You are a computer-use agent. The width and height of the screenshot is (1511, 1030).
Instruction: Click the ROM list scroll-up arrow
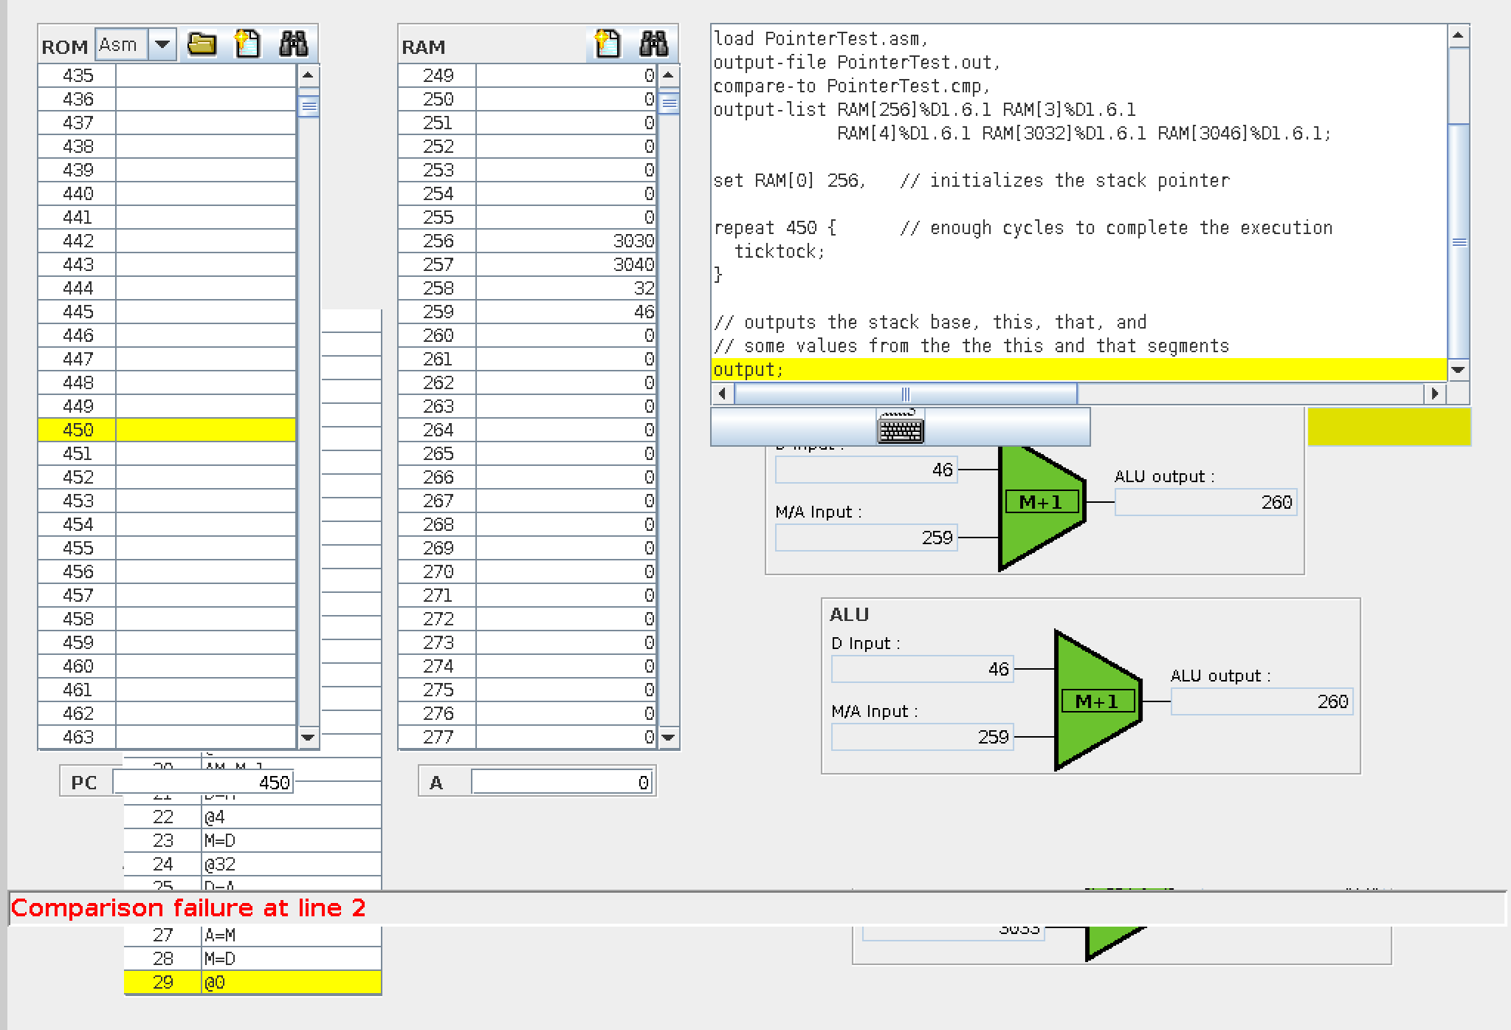point(308,75)
